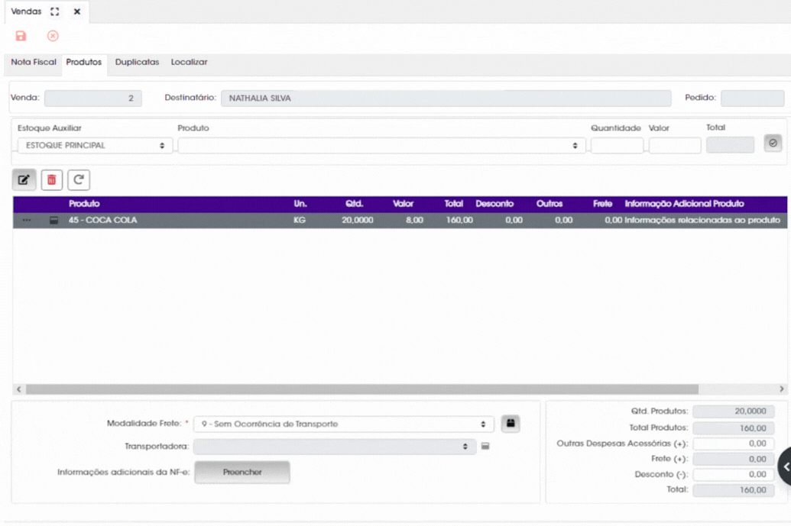This screenshot has width=791, height=526.
Task: Click the refresh list icon
Action: coord(79,180)
